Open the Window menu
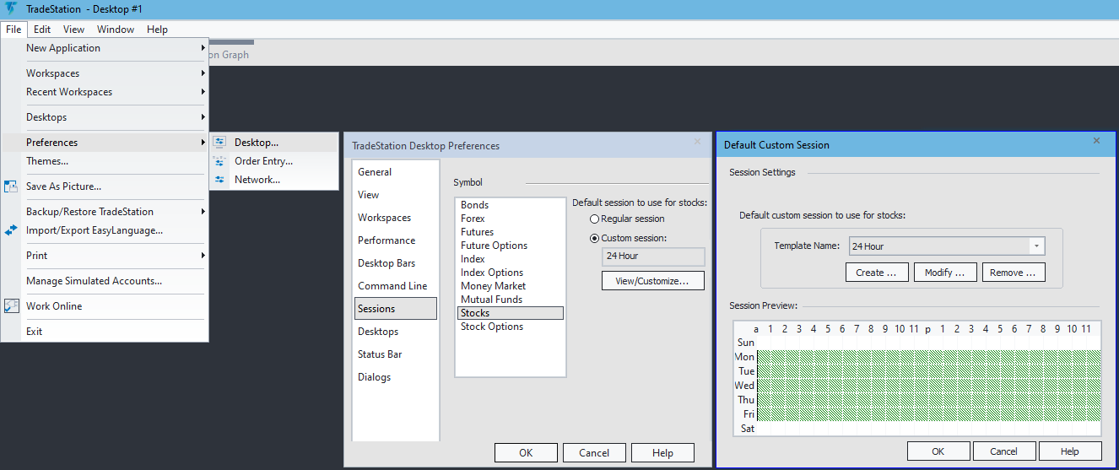 pyautogui.click(x=116, y=30)
